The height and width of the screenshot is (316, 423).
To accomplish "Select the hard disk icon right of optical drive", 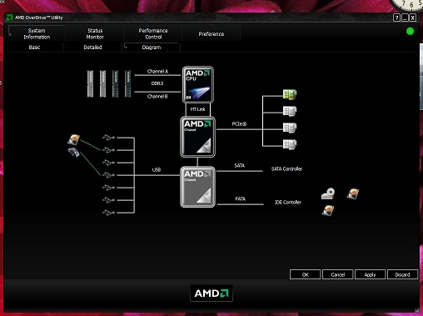I will (x=353, y=193).
